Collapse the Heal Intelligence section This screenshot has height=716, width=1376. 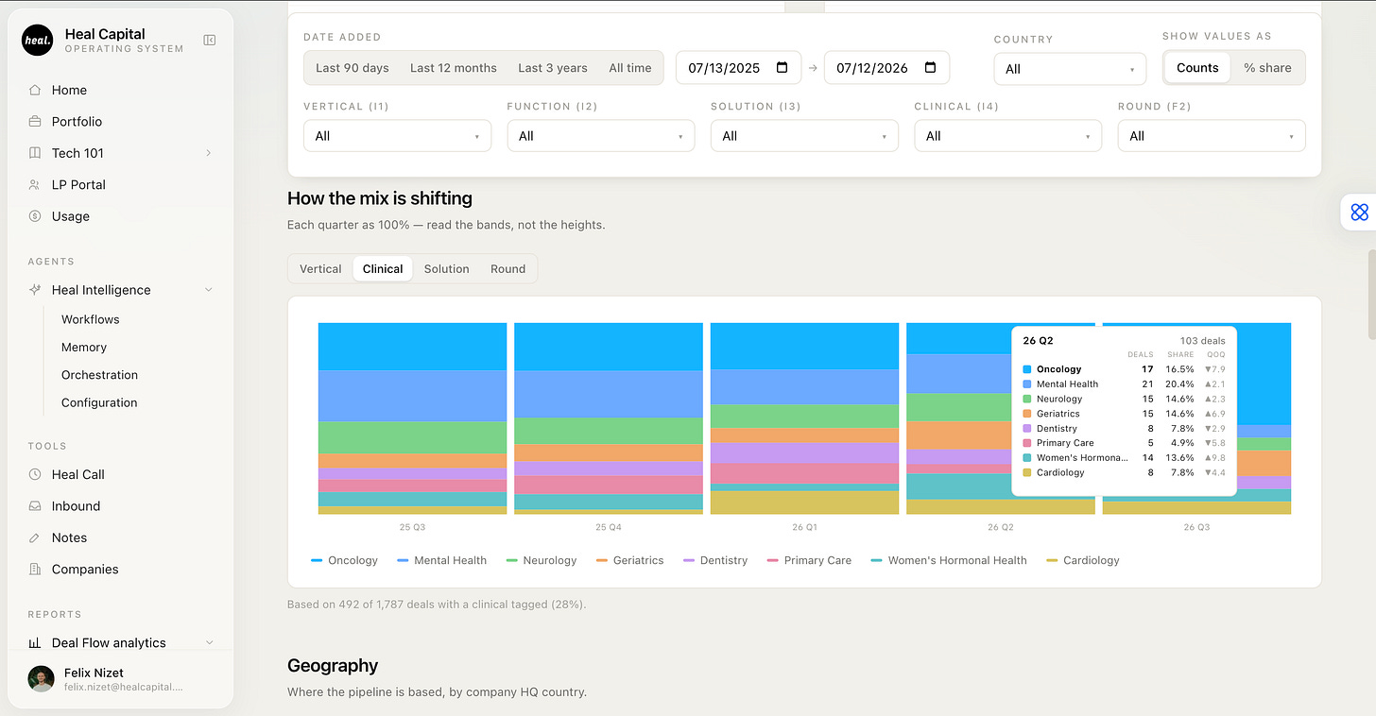point(209,290)
